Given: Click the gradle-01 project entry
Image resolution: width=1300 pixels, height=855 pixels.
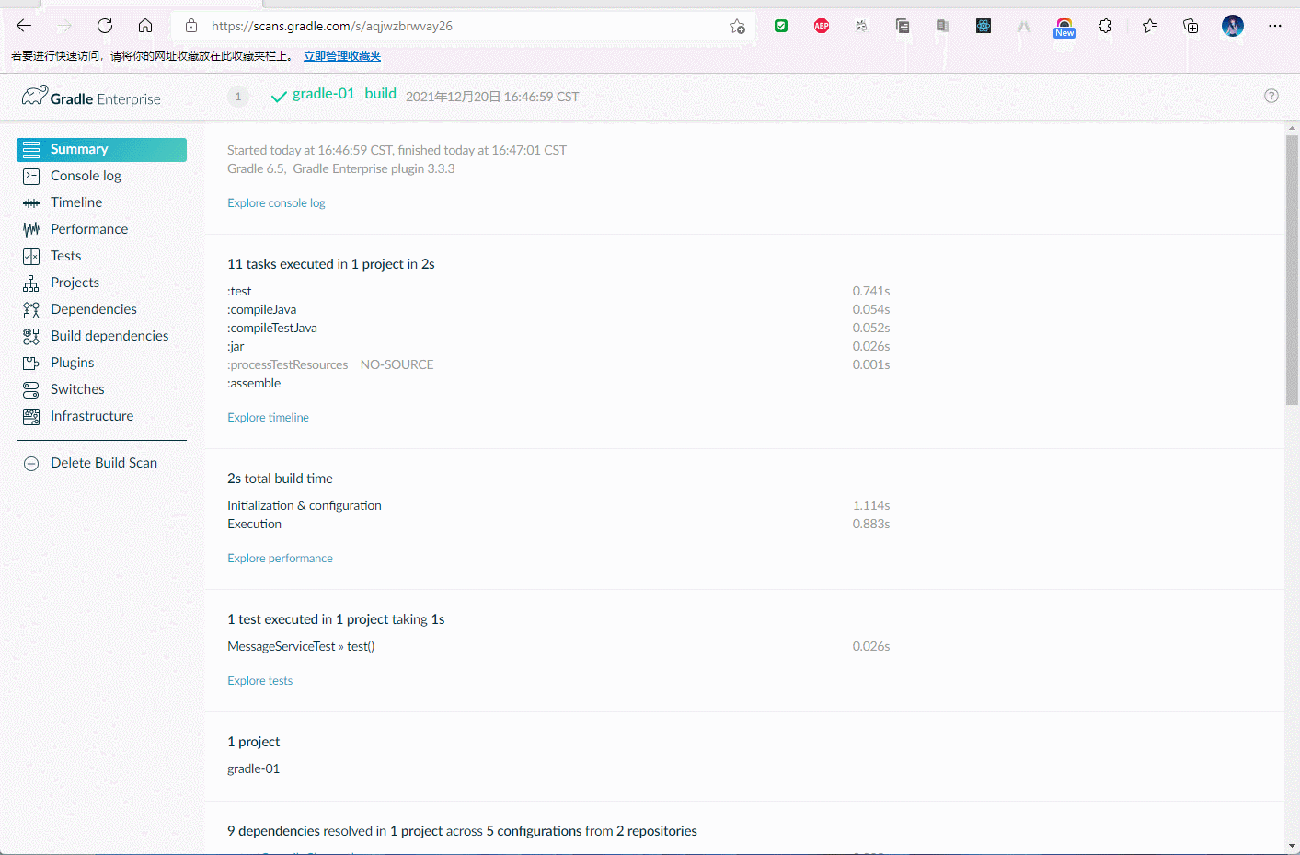Looking at the screenshot, I should pos(253,769).
